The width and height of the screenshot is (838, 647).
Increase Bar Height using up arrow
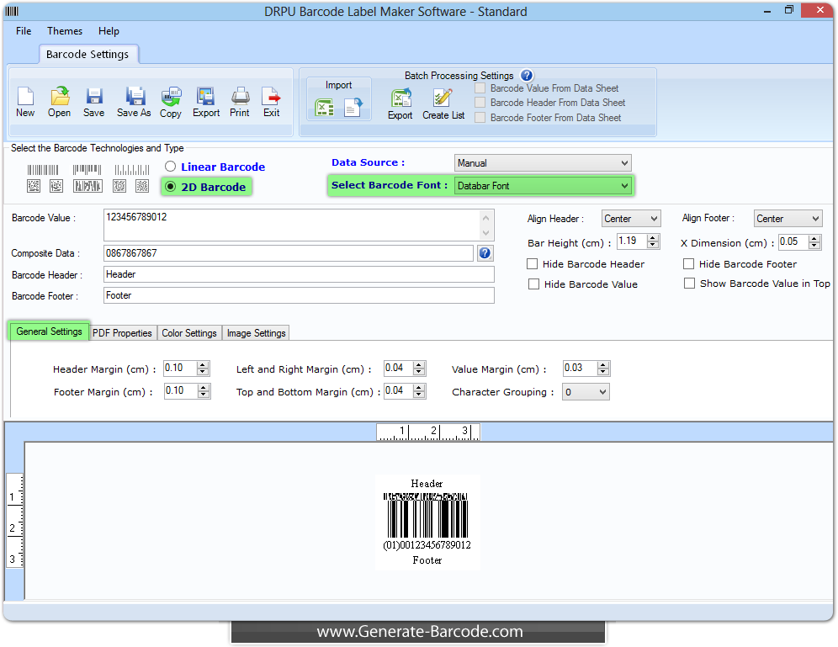[x=653, y=238]
